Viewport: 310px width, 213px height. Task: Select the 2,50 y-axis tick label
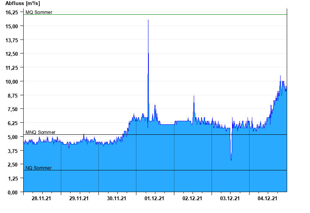[x=13, y=165]
